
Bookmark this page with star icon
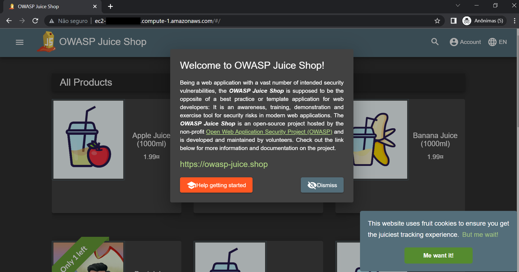pos(437,21)
